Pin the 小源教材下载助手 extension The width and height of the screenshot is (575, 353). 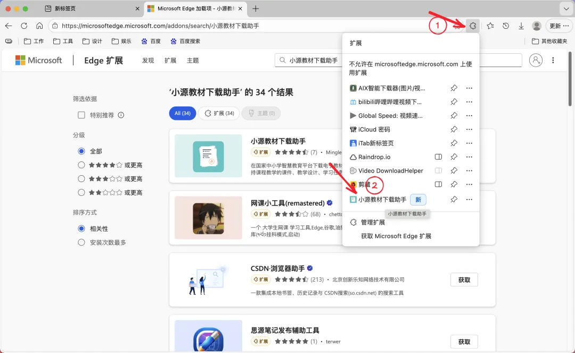click(x=454, y=200)
